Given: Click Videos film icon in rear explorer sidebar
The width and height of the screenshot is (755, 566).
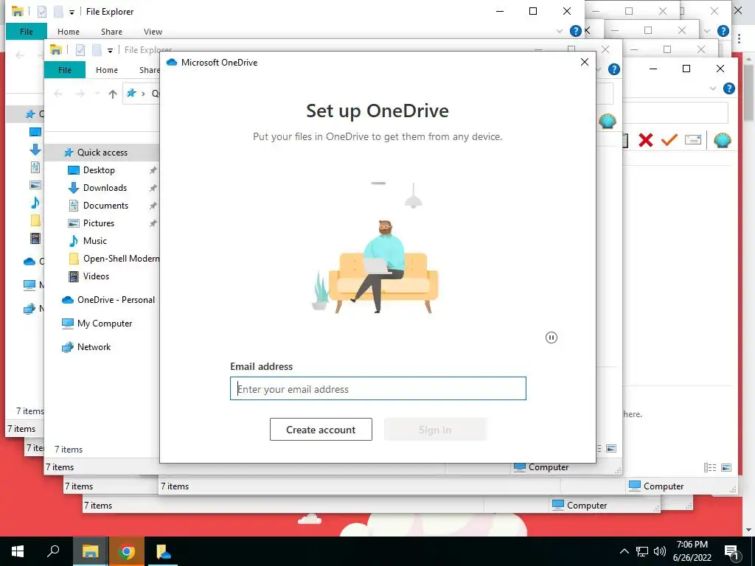Looking at the screenshot, I should (35, 238).
